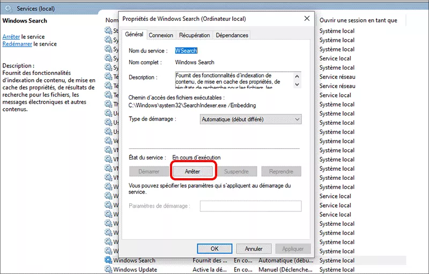Go to the Dépendances tab
This screenshot has width=429, height=274.
232,35
